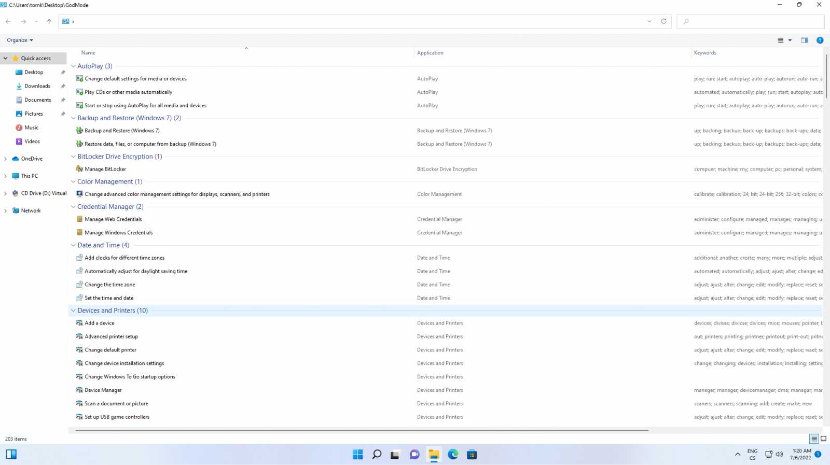The width and height of the screenshot is (830, 465).
Task: Collapse the Devices and Printers group
Action: [x=73, y=311]
